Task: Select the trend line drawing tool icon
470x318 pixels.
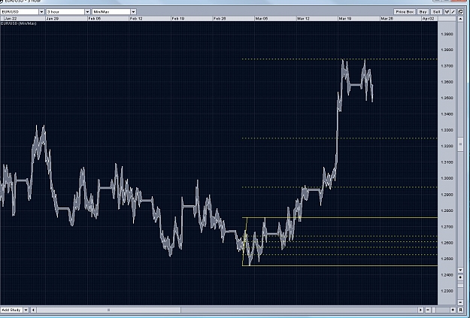Action: point(453,12)
